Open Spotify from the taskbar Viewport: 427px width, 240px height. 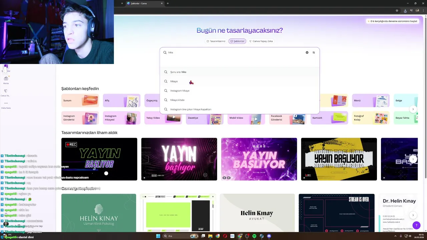pyautogui.click(x=254, y=236)
